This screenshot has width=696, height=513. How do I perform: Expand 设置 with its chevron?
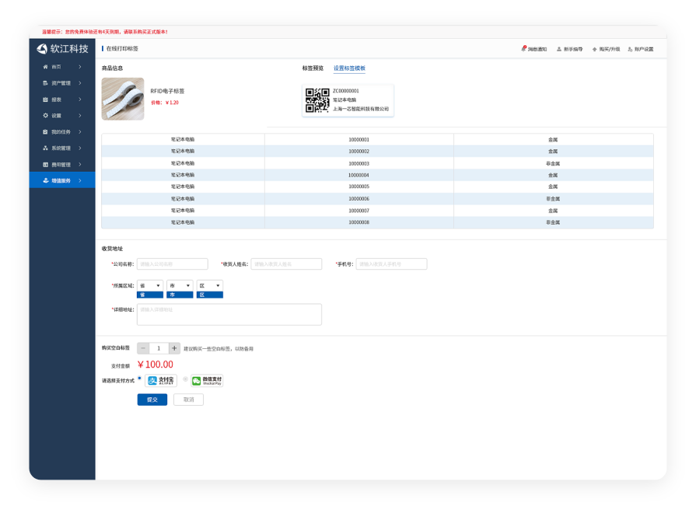pos(80,115)
